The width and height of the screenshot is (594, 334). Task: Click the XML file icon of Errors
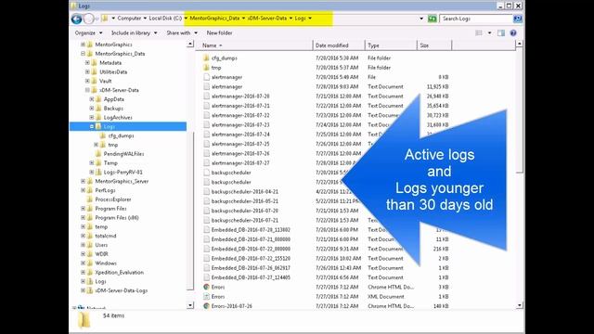[206, 296]
